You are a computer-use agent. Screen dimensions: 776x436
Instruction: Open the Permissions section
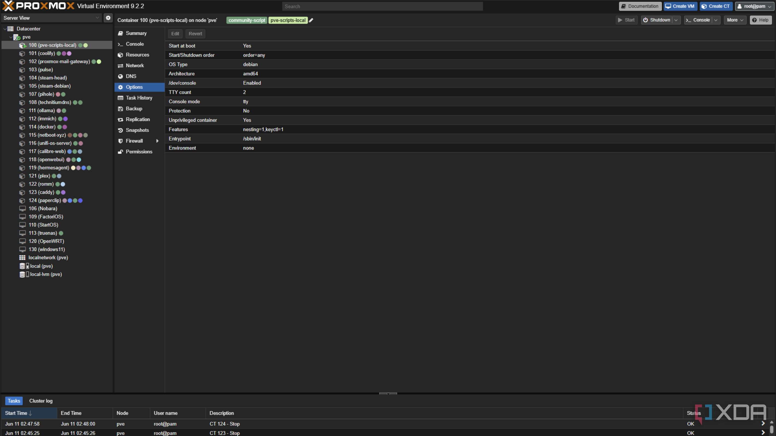click(139, 152)
